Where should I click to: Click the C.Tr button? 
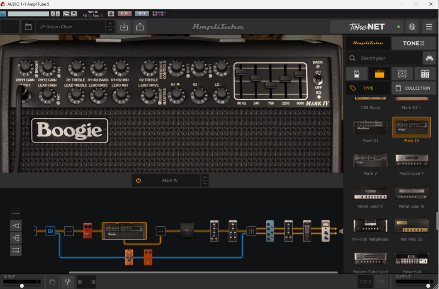point(125,13)
